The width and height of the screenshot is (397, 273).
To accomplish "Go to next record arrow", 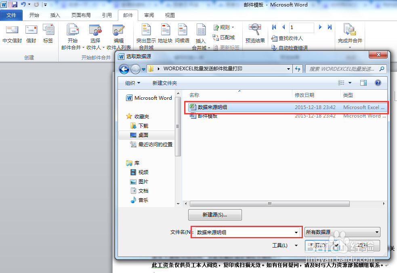I will pyautogui.click(x=320, y=27).
